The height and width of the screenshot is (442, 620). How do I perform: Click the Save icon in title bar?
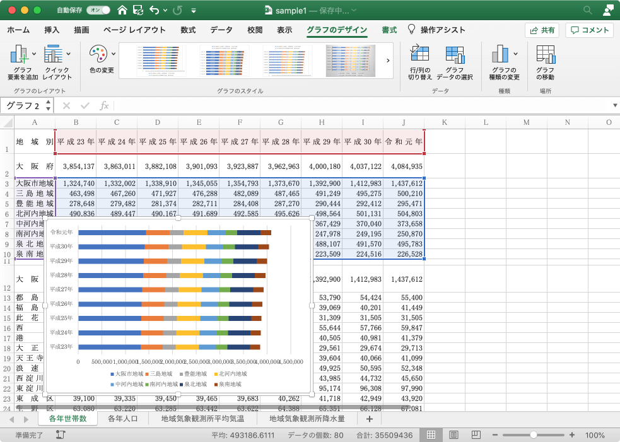pos(137,11)
